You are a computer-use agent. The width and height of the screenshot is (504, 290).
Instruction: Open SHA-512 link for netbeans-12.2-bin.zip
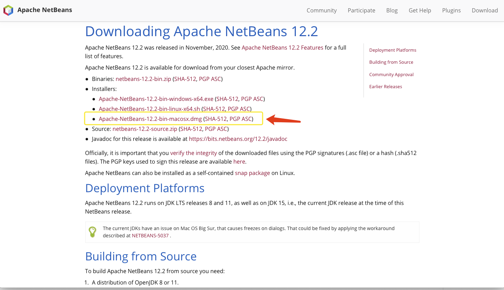coord(185,79)
